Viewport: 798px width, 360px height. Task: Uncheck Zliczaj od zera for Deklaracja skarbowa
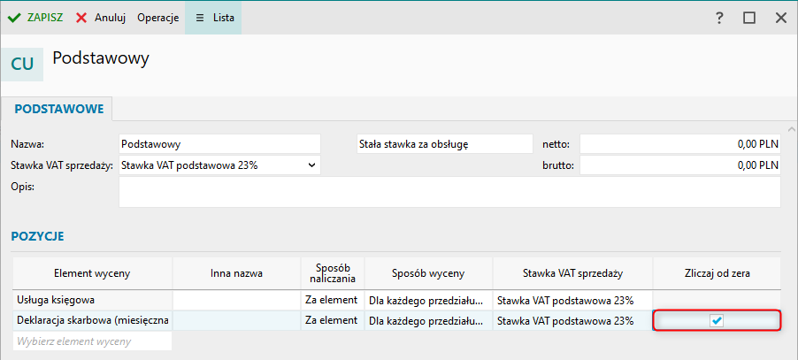717,320
